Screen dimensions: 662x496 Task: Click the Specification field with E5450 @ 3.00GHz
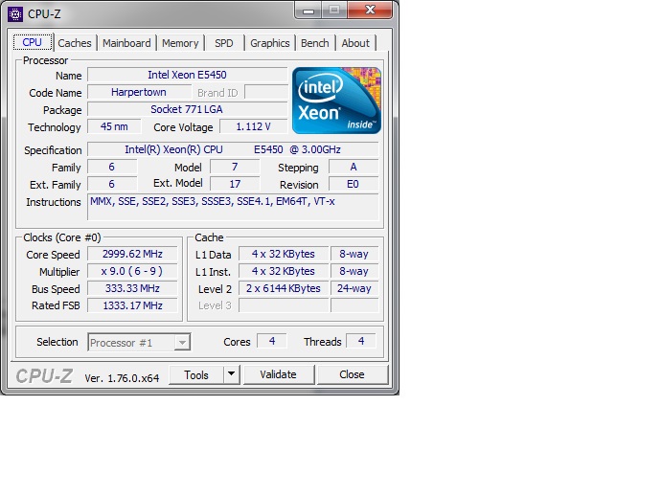click(233, 150)
